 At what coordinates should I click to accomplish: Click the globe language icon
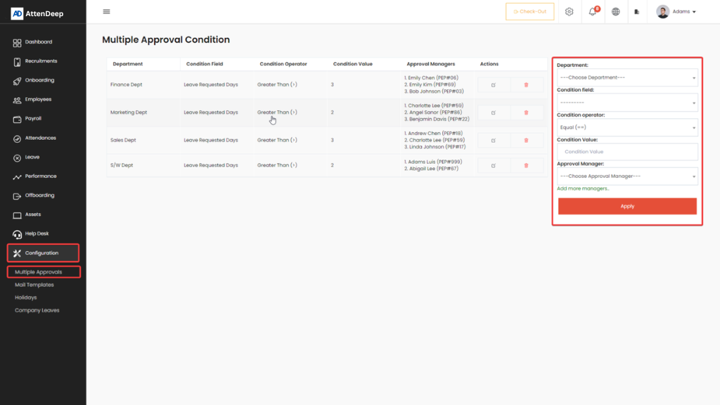tap(615, 12)
